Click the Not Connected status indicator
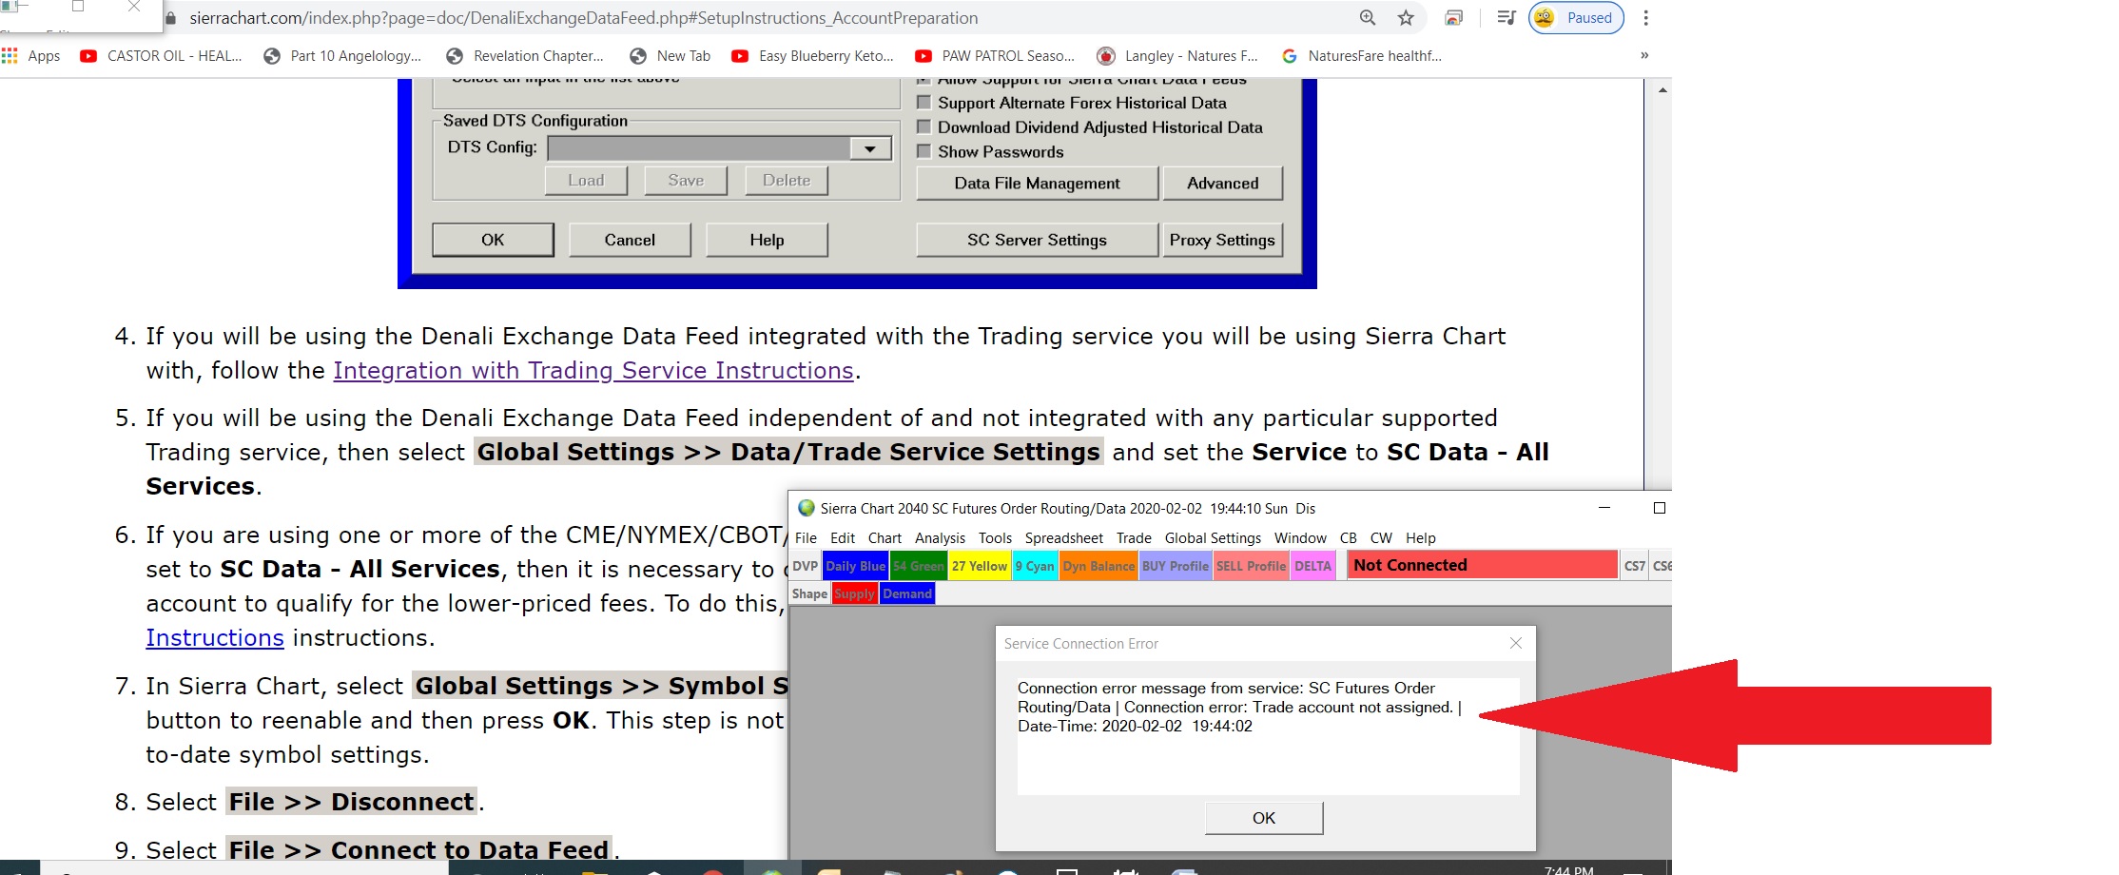 [x=1482, y=565]
